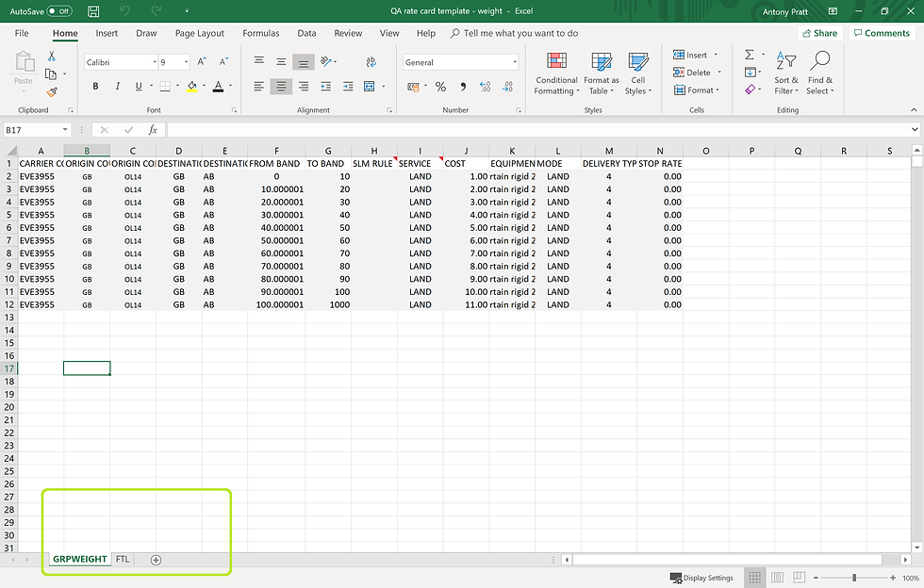Open the Calibri font name dropdown
The image size is (924, 588).
pos(155,62)
